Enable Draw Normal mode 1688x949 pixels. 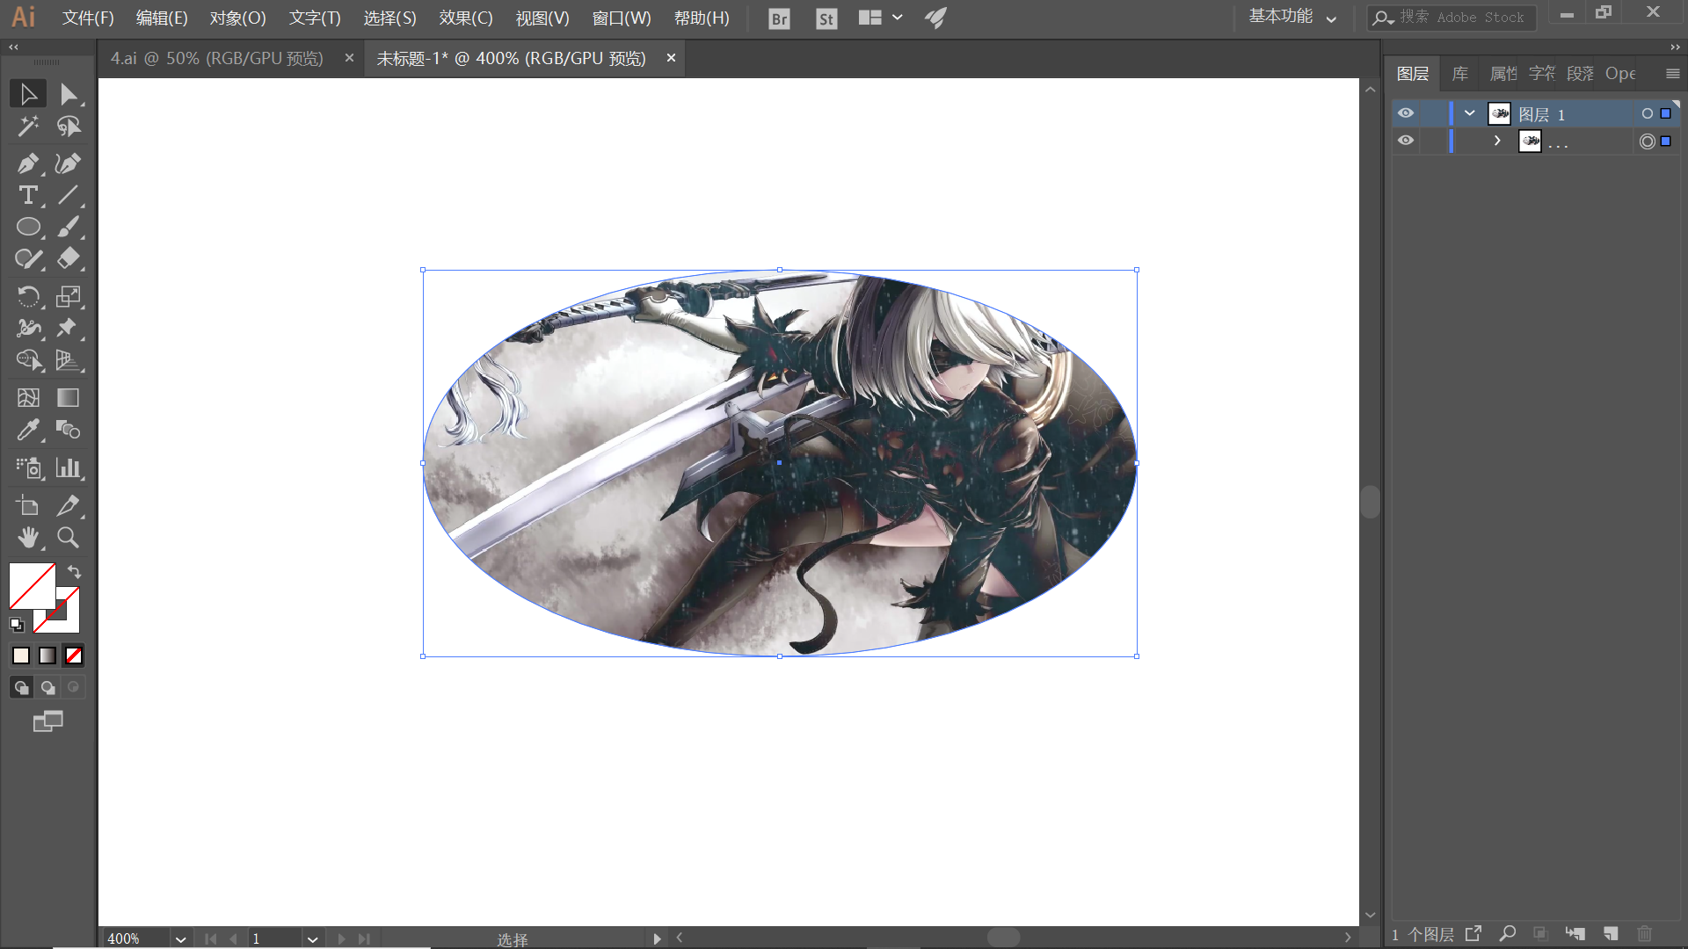pyautogui.click(x=21, y=687)
